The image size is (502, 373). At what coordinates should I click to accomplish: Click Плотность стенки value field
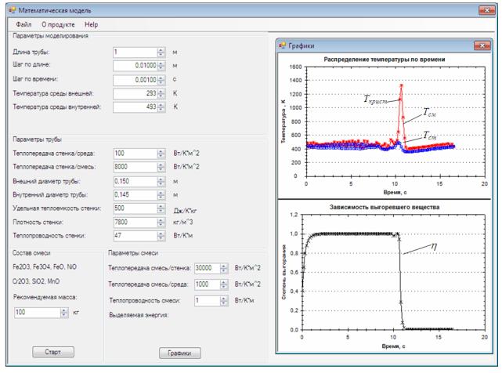click(x=134, y=222)
